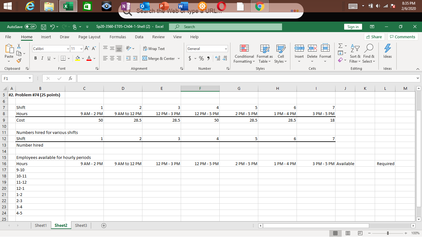Open the font name Calibri dropdown

(x=69, y=49)
